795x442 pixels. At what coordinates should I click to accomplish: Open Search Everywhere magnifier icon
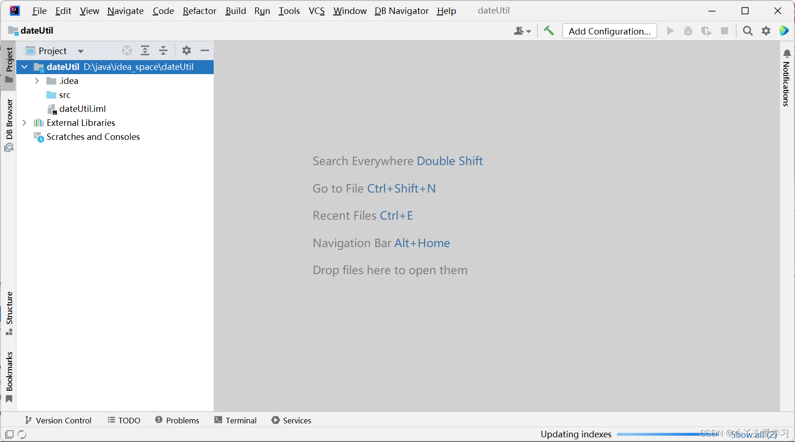747,31
